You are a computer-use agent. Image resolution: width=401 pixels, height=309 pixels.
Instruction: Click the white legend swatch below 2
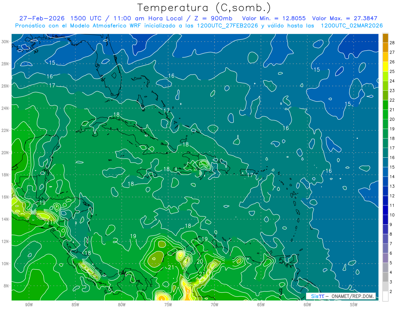(x=385, y=296)
